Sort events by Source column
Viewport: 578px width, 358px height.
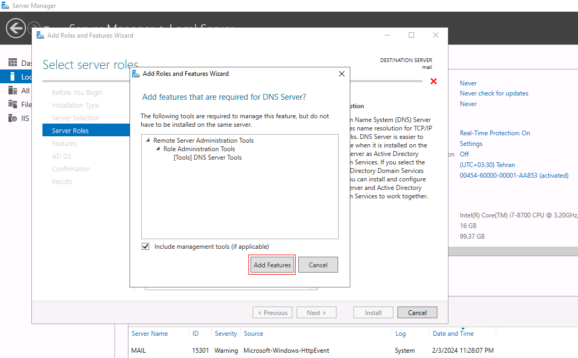point(253,333)
